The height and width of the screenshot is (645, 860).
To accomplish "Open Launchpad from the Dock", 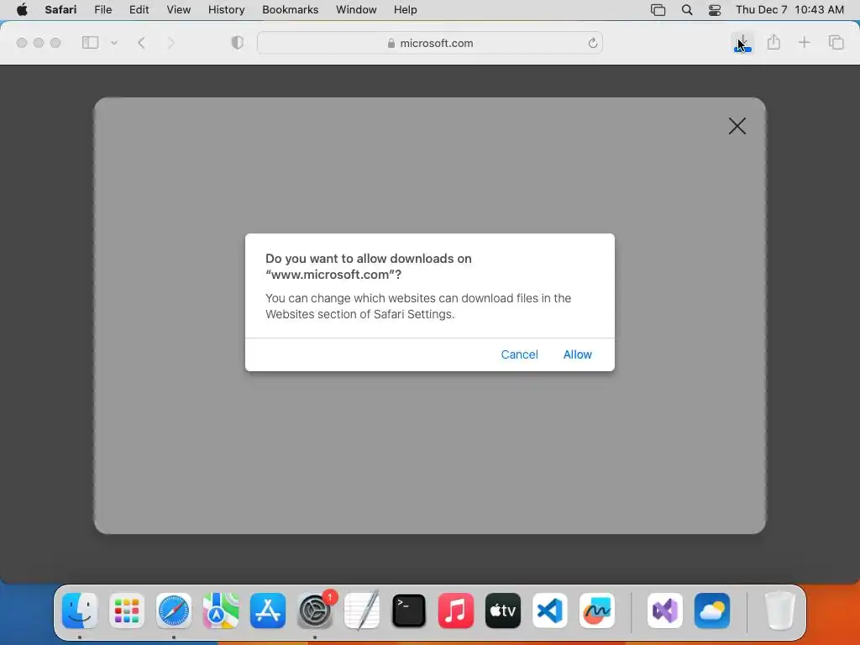I will coord(127,611).
